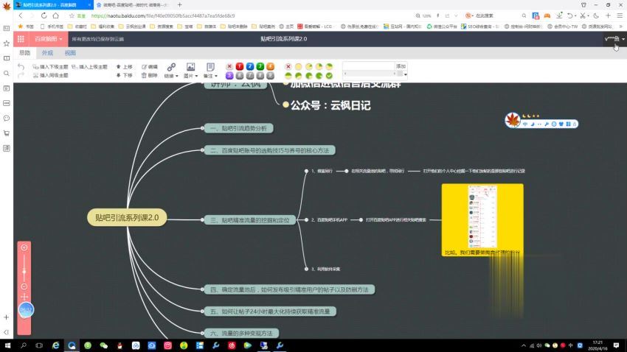Click the zoom in button on the red zoom panel

coord(24,248)
